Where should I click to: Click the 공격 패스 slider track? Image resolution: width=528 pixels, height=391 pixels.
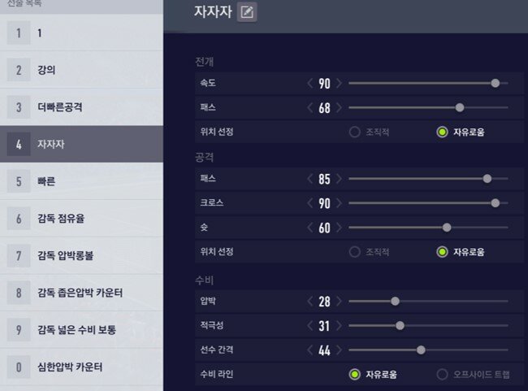pyautogui.click(x=428, y=179)
